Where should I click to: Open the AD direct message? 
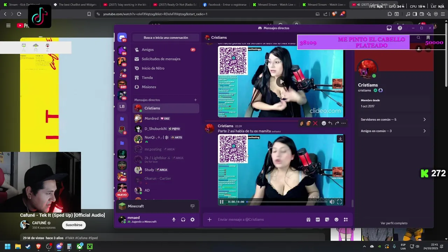pyautogui.click(x=166, y=190)
